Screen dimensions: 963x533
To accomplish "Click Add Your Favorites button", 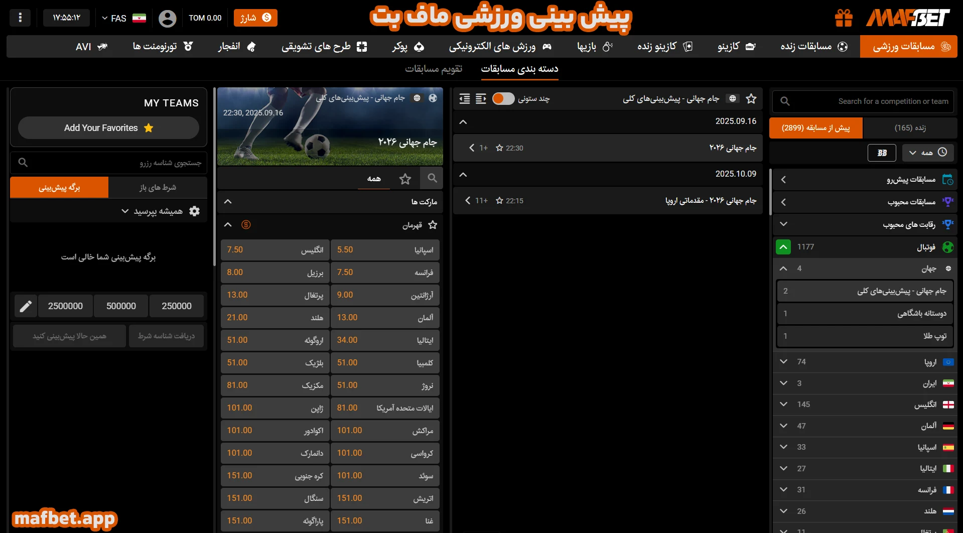I will 108,128.
